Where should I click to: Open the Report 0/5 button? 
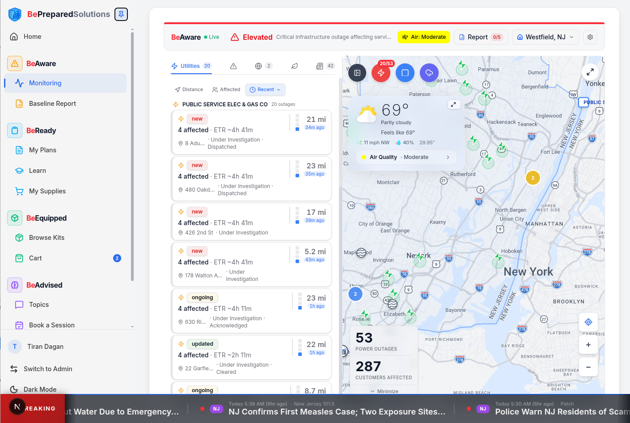click(x=481, y=37)
